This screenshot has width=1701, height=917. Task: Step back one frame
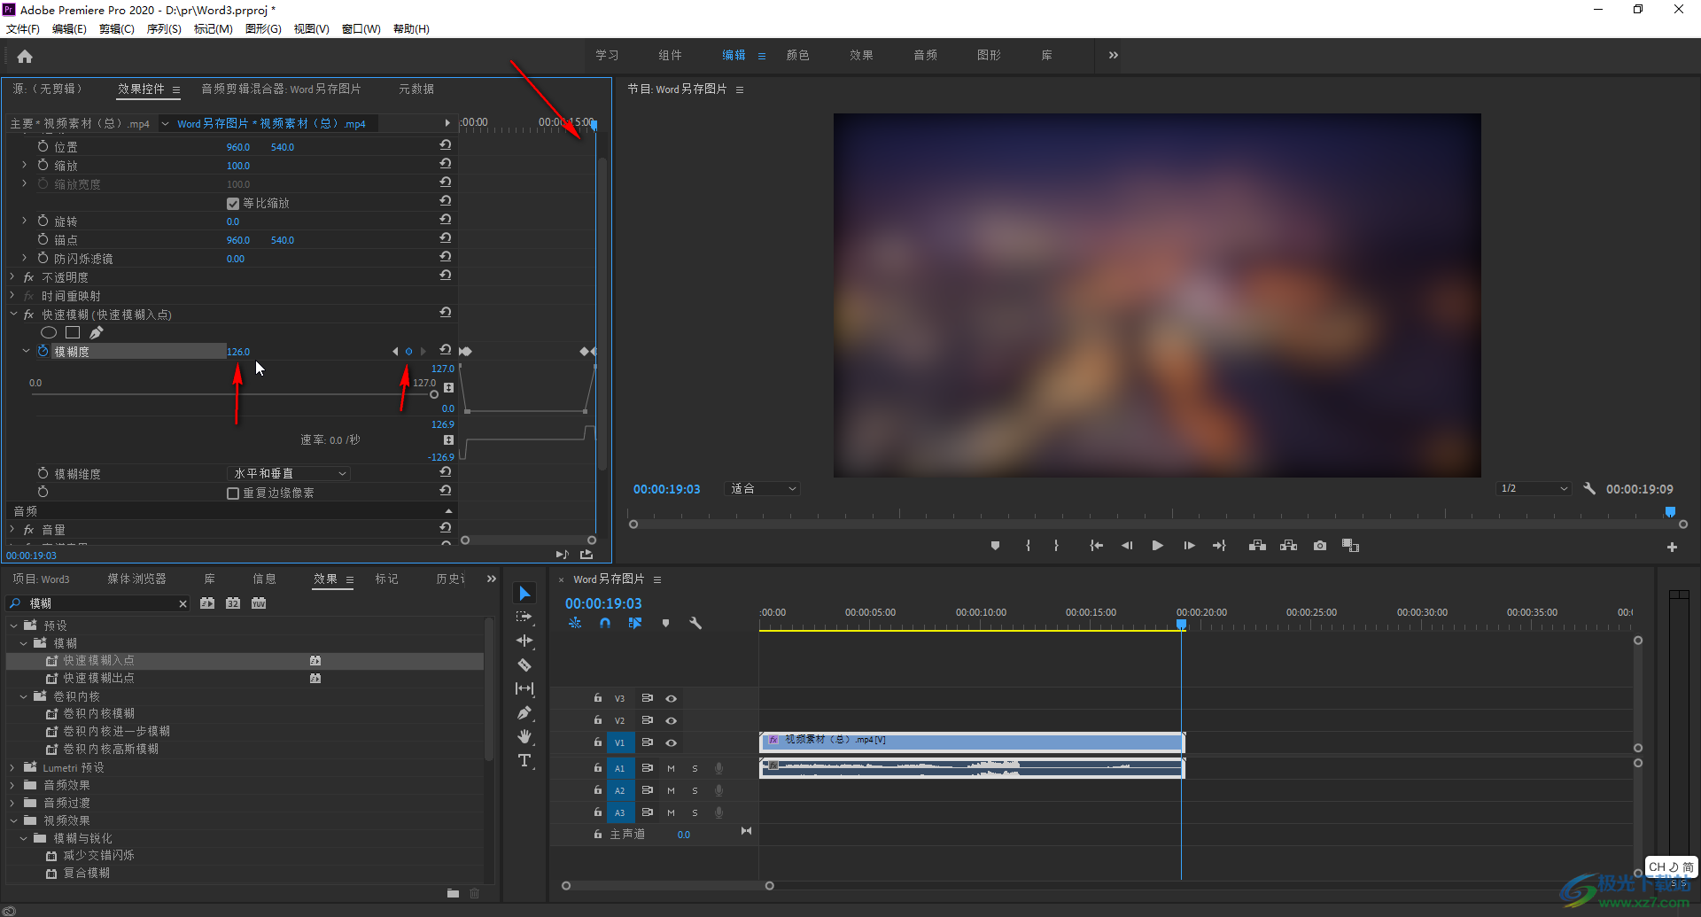[1127, 546]
